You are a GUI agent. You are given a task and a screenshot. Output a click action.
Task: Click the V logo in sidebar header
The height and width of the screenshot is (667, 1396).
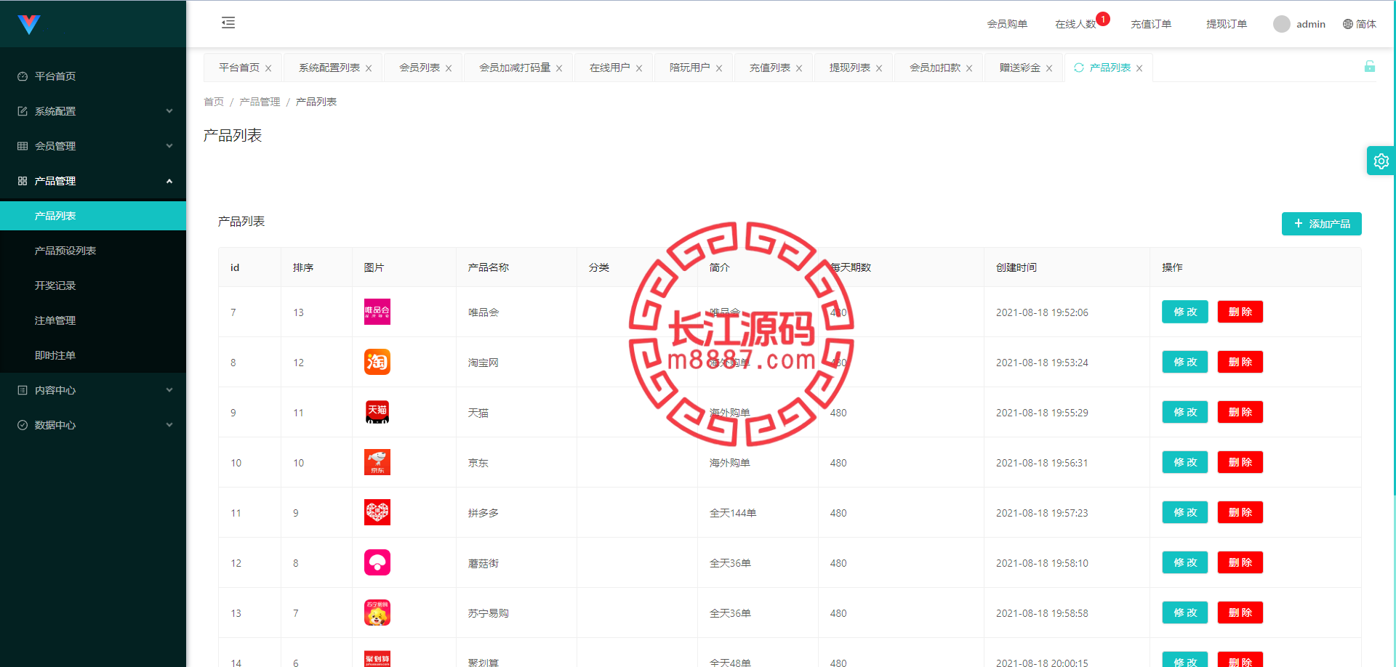tap(29, 24)
